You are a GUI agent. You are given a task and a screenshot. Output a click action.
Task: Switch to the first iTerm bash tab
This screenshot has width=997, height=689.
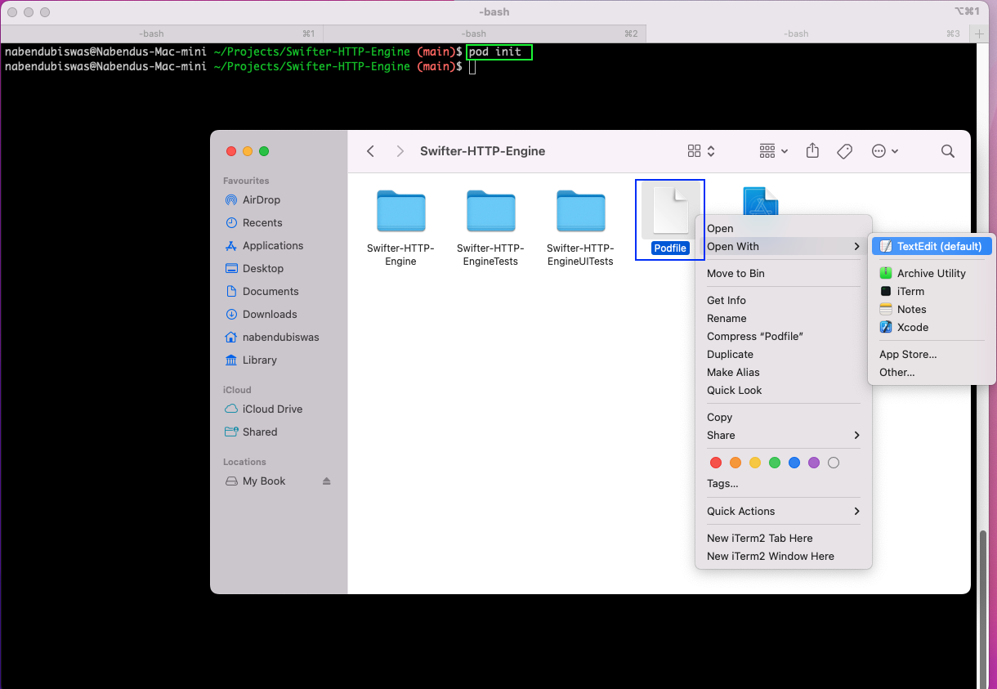coord(162,34)
